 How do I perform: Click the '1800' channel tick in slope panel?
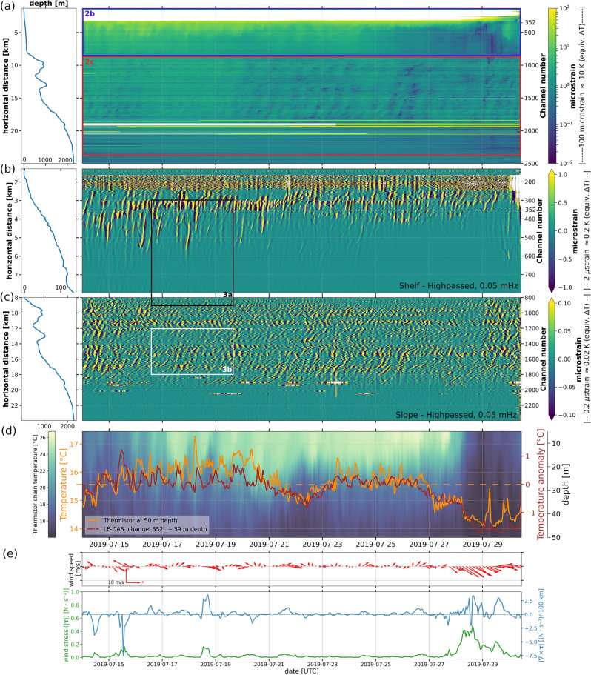531,374
